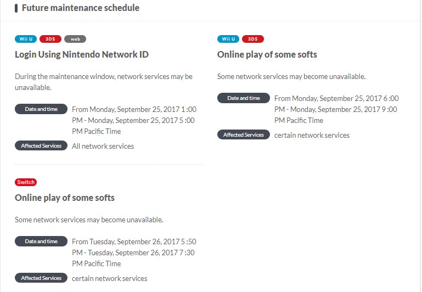The image size is (422, 292).
Task: Click Date and time label in the Login entry
Action: click(x=41, y=109)
